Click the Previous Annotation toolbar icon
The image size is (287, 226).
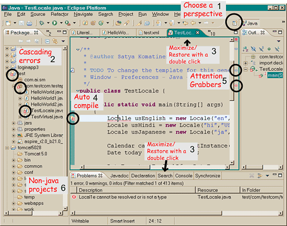(172, 23)
